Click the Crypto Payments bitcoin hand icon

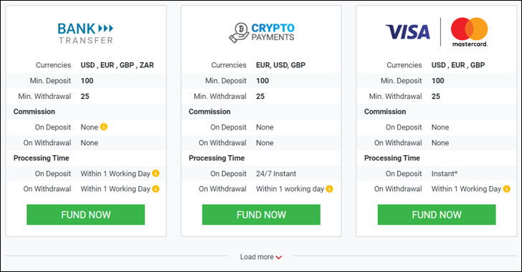pos(239,33)
